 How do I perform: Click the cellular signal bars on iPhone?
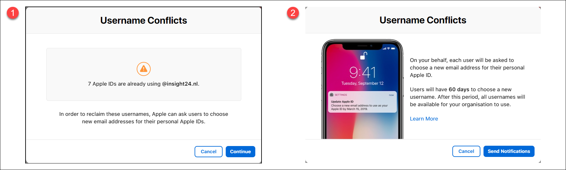(384, 49)
